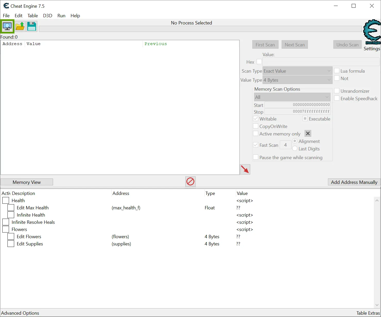Viewport: 381px width, 317px height.
Task: Click the Cheat Engine logo above Settings
Action: [x=372, y=32]
